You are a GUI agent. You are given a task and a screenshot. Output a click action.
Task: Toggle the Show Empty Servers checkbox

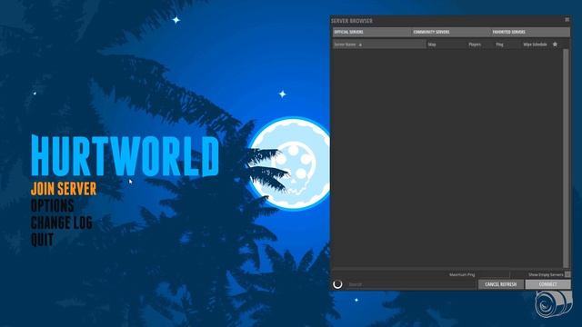pyautogui.click(x=567, y=274)
